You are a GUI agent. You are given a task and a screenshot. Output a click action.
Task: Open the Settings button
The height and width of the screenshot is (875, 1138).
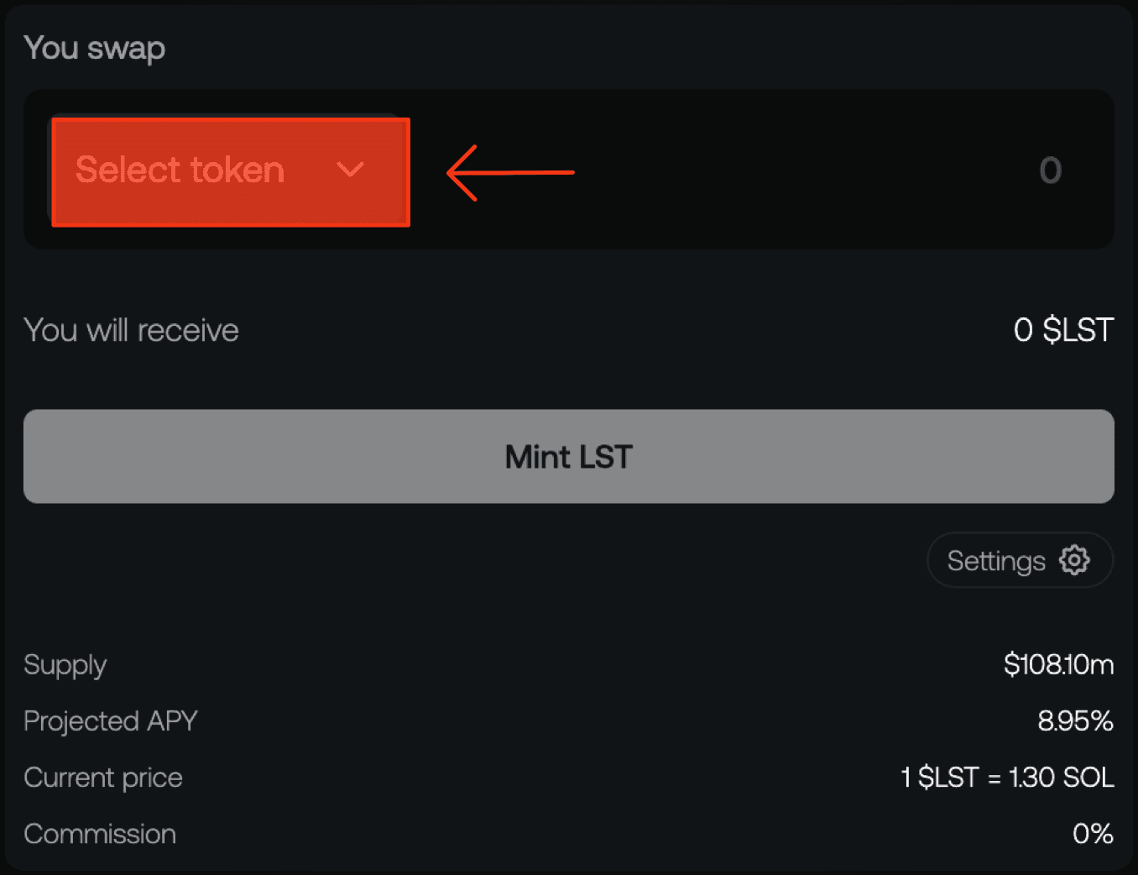coord(1020,560)
